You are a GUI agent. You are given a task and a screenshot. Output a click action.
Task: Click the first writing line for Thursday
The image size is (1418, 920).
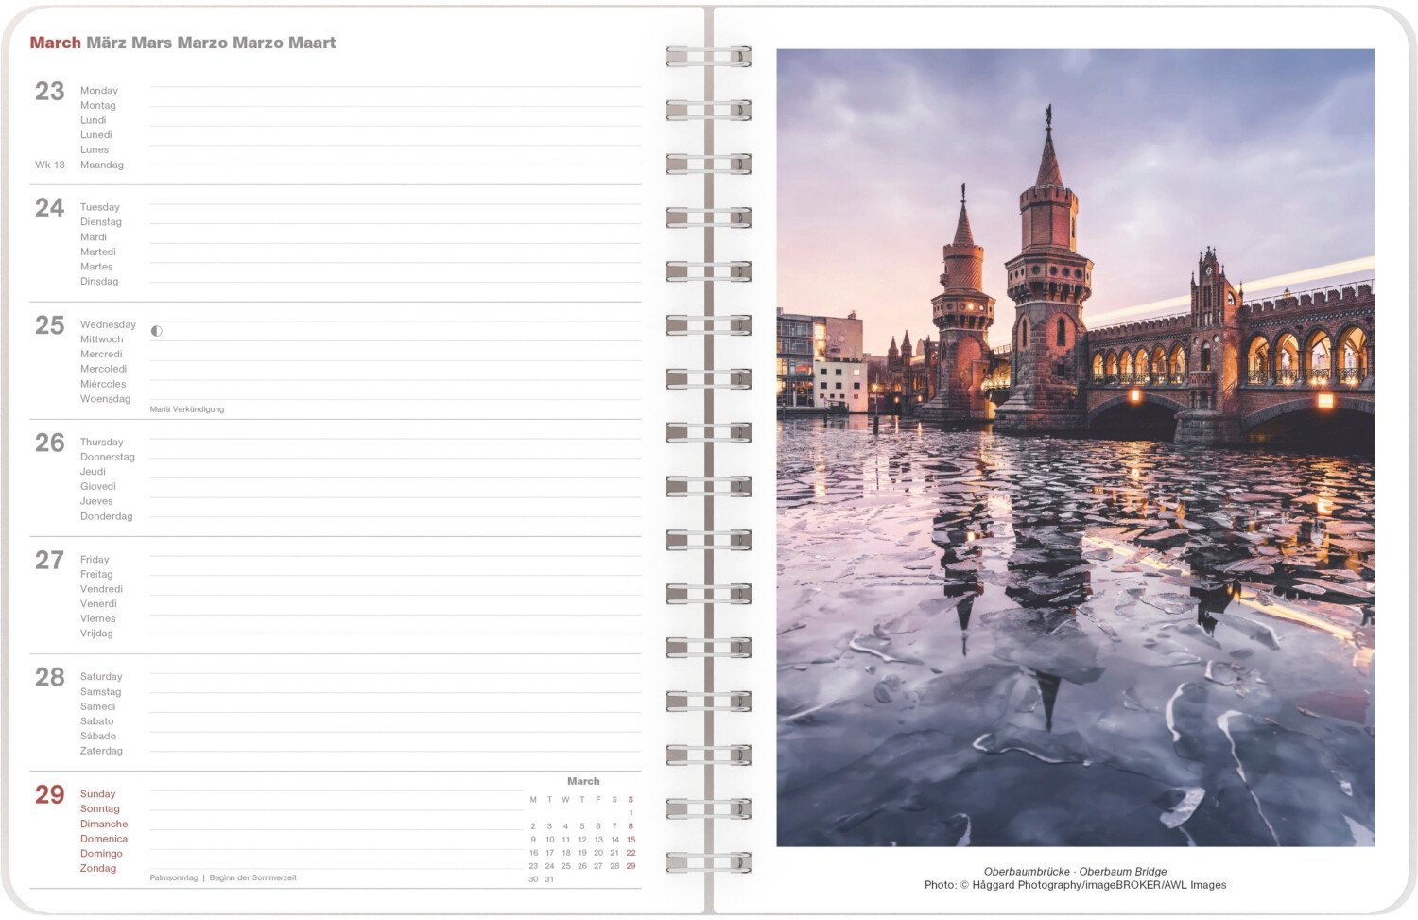[395, 438]
